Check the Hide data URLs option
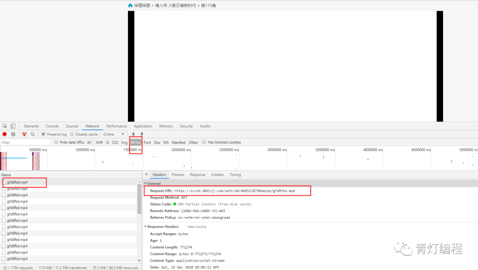Image resolution: width=478 pixels, height=270 pixels. (x=56, y=142)
